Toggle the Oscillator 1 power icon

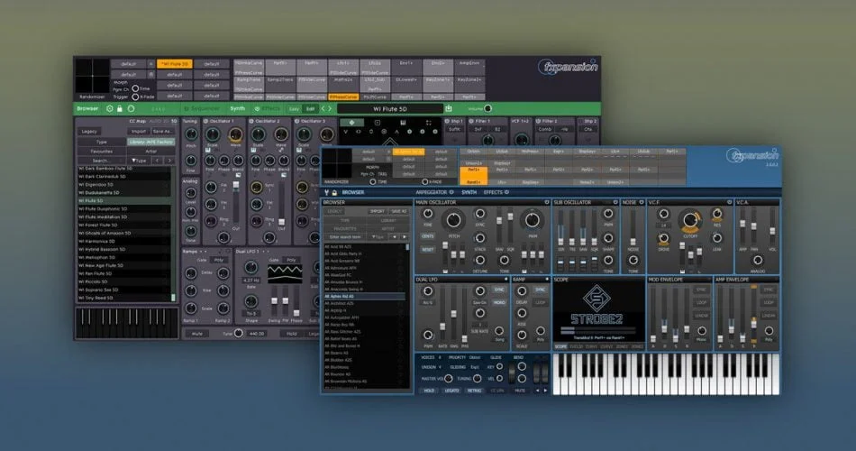pos(205,121)
